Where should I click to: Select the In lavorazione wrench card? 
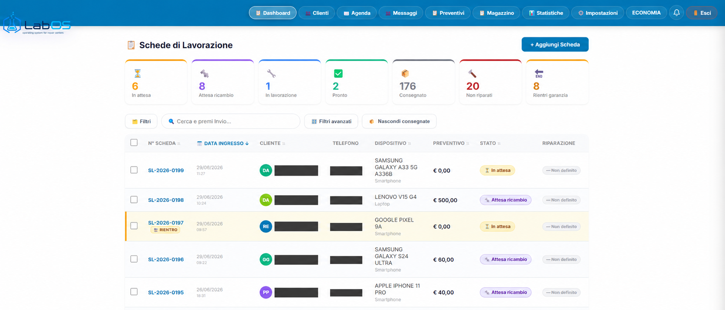290,82
